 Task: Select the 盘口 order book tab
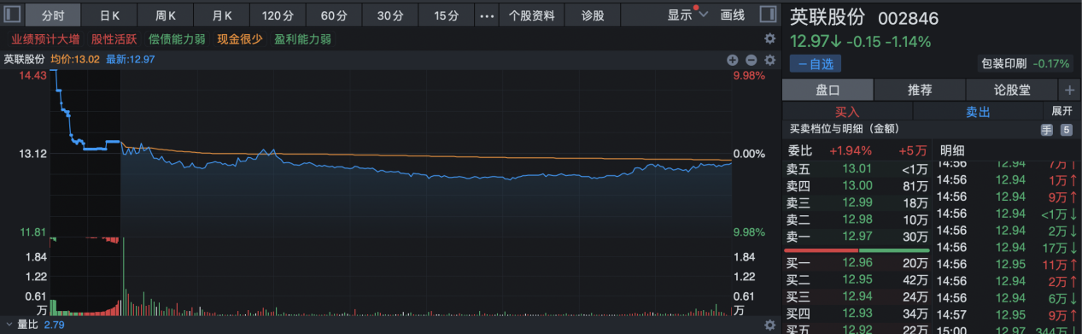click(828, 90)
